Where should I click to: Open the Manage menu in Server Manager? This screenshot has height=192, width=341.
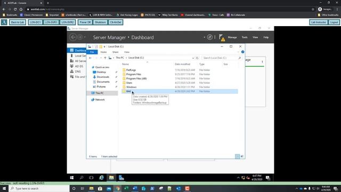click(x=232, y=37)
